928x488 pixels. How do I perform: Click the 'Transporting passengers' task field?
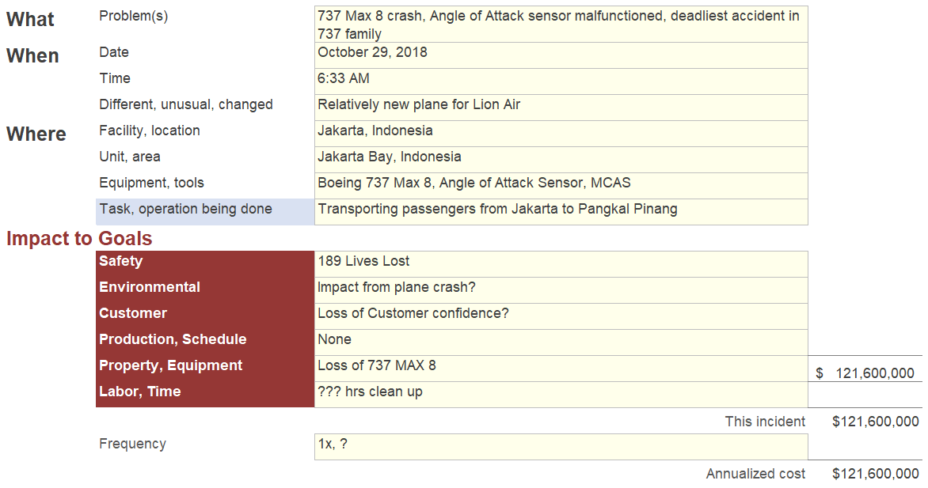(x=561, y=210)
